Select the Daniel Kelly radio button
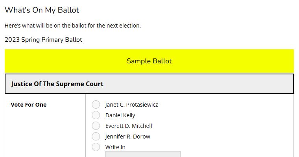This screenshot has width=299, height=157. (x=96, y=115)
